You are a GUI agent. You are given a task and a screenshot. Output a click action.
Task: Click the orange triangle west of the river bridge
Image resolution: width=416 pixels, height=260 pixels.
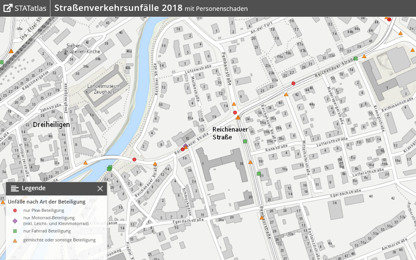[x=85, y=163]
